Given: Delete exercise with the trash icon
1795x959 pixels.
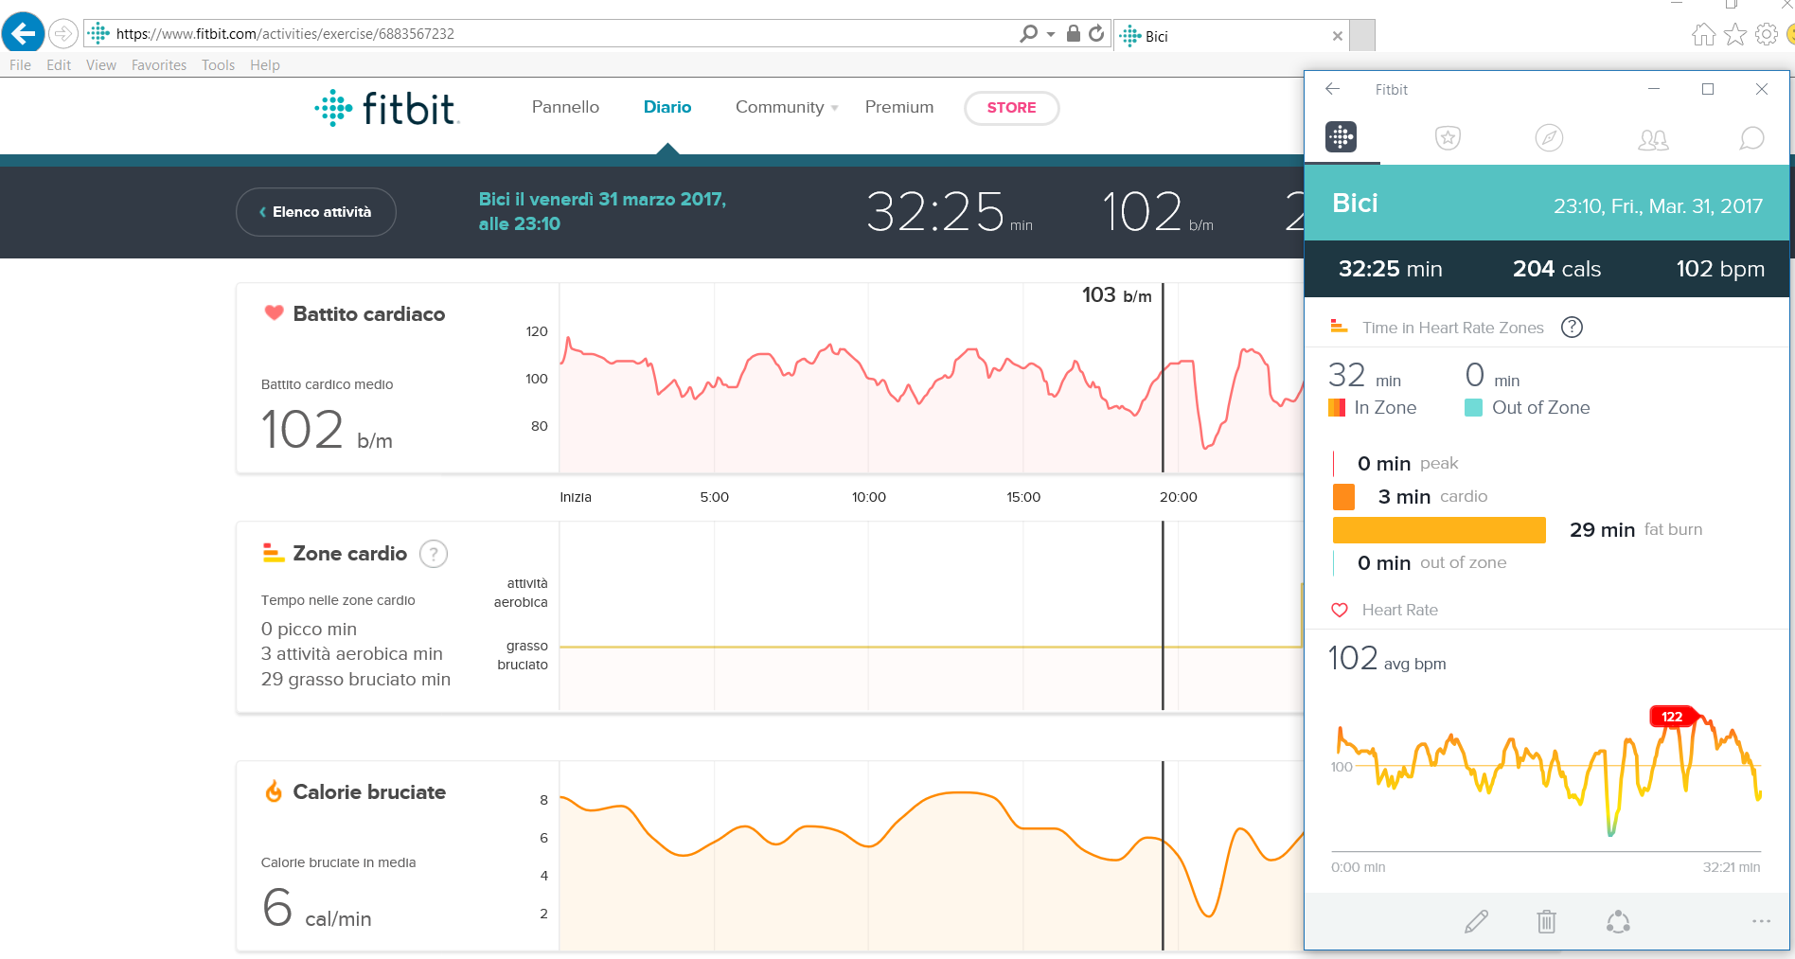Looking at the screenshot, I should click(1546, 921).
